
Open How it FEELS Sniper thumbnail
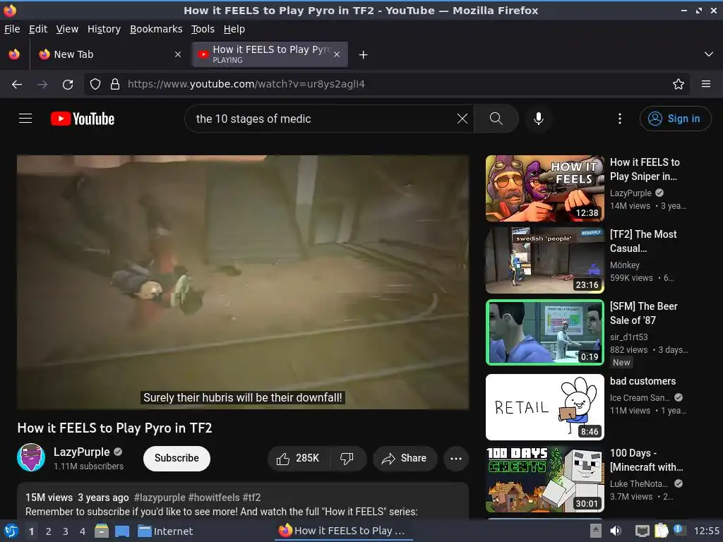(544, 188)
